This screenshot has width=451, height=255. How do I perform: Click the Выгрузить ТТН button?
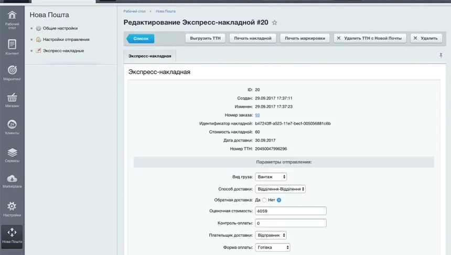(205, 38)
